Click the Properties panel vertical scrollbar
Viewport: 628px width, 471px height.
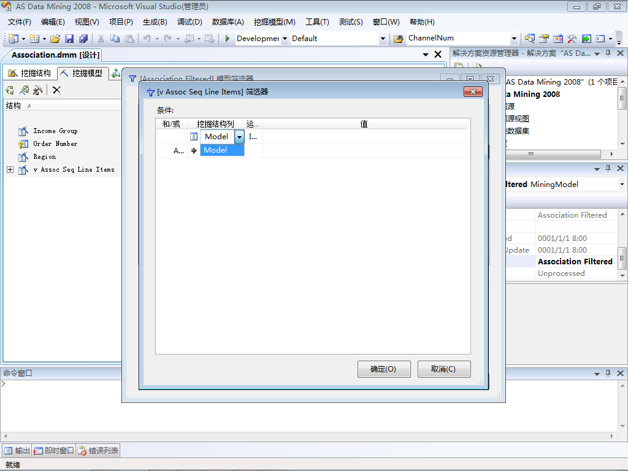(622, 244)
